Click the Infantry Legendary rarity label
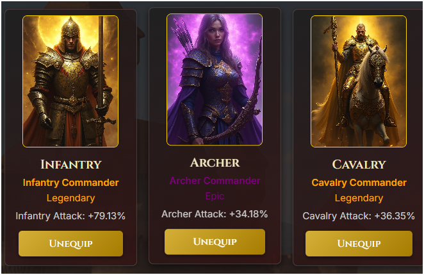The width and height of the screenshot is (424, 275). click(x=71, y=198)
